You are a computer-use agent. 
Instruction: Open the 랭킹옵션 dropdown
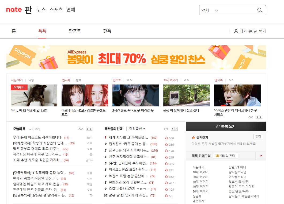coord(137,129)
